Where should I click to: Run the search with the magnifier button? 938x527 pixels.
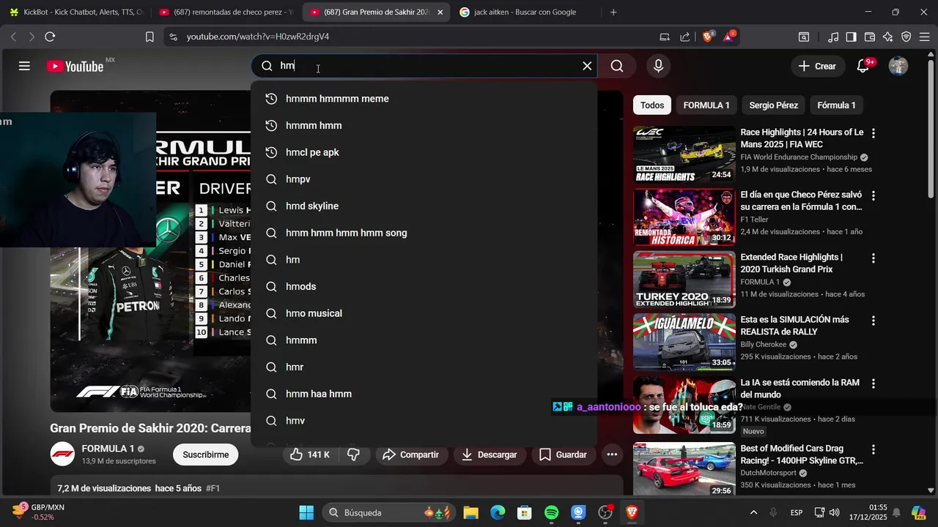pyautogui.click(x=617, y=66)
